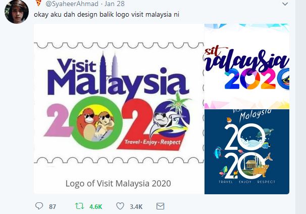Like the tweet with the heart icon
Screen dimensions: 306x214
click(120, 206)
